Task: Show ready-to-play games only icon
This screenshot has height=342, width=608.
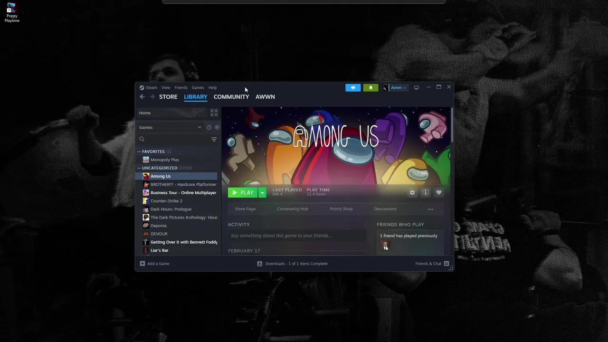Action: 217,127
